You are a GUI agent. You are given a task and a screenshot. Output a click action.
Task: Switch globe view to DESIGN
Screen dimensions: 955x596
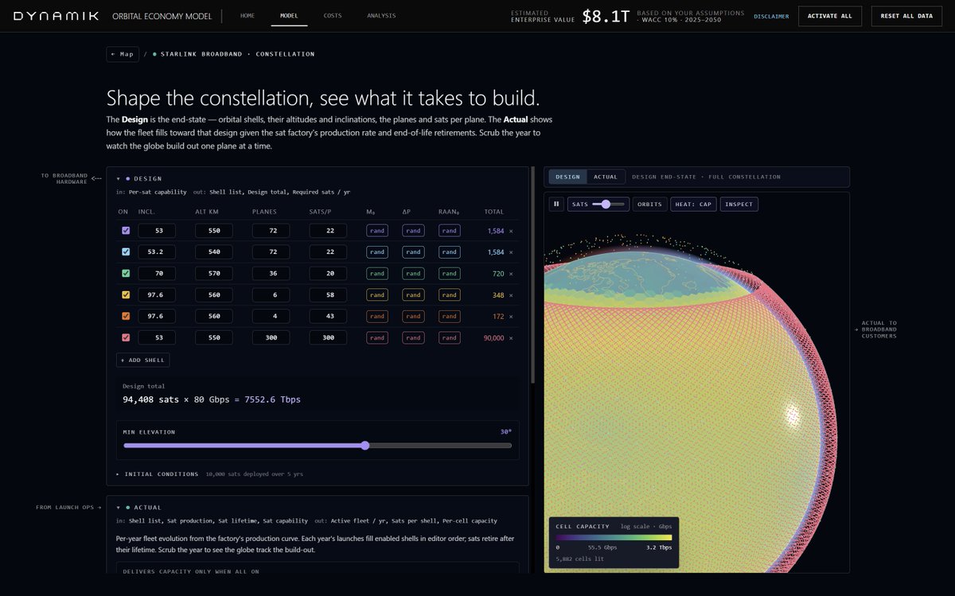567,177
